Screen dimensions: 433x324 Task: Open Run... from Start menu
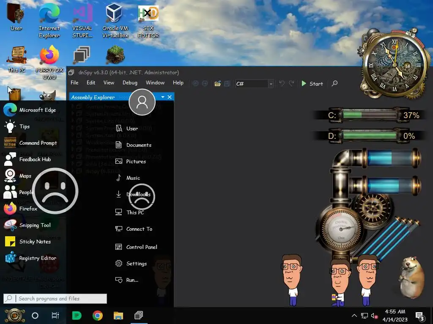pyautogui.click(x=127, y=280)
